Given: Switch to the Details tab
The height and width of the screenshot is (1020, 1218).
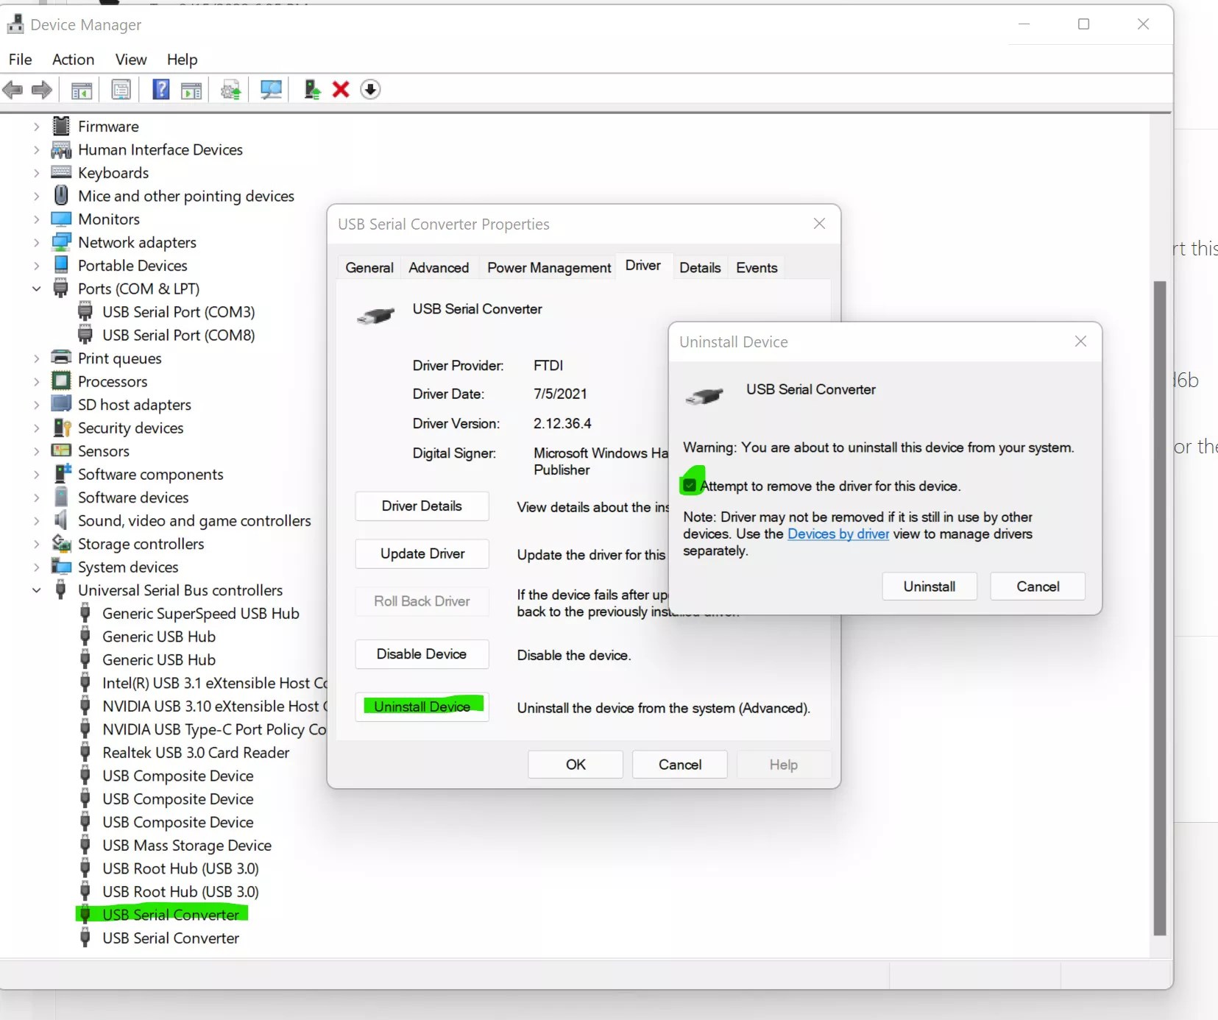Looking at the screenshot, I should point(700,267).
